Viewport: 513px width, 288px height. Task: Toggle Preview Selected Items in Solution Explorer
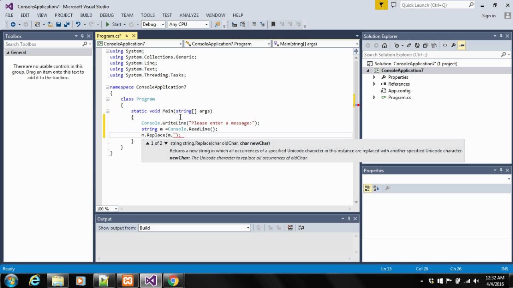pos(462,45)
